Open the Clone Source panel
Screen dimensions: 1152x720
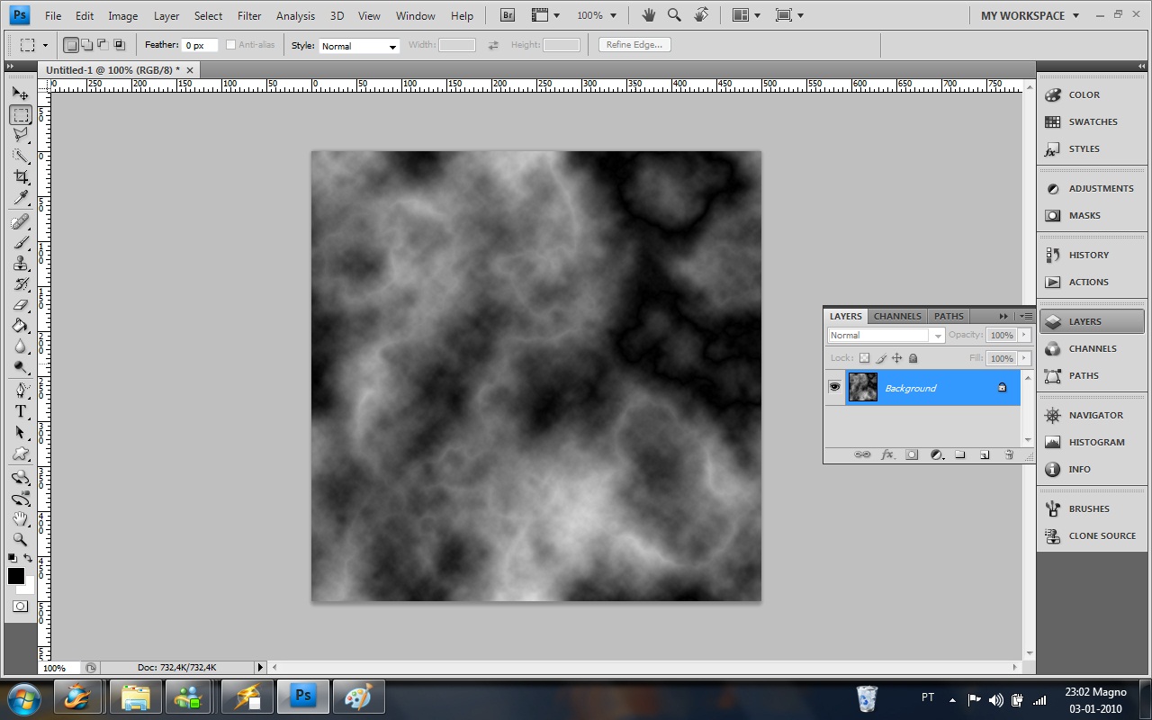(x=1092, y=535)
